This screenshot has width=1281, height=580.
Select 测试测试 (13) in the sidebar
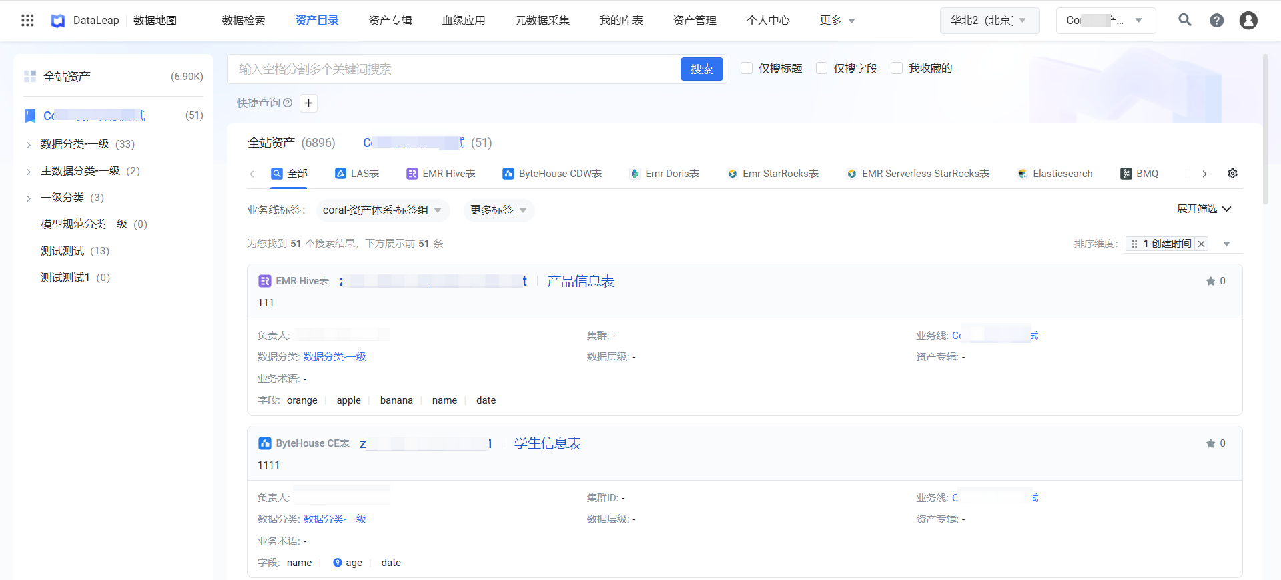point(75,251)
